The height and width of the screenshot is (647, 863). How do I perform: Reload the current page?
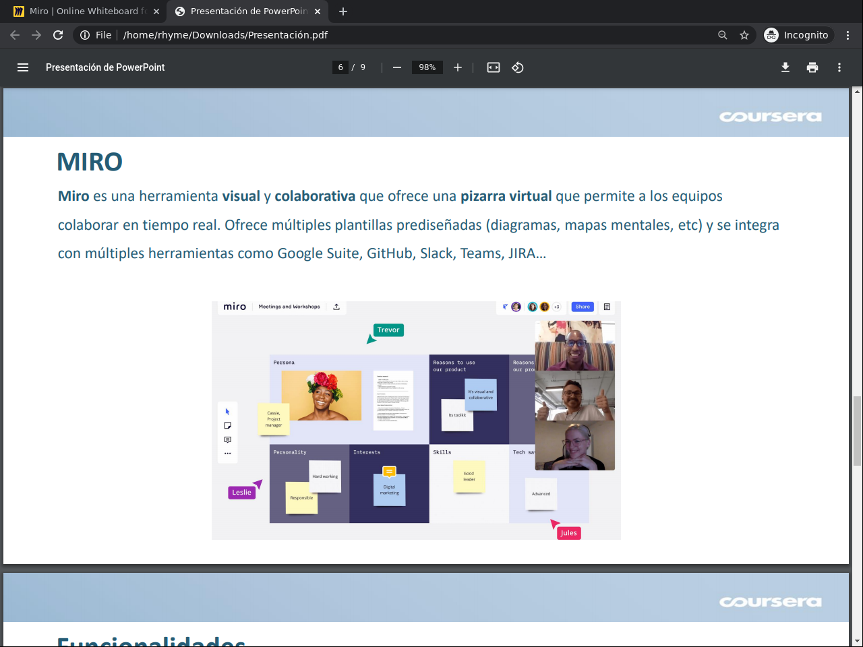coord(58,35)
